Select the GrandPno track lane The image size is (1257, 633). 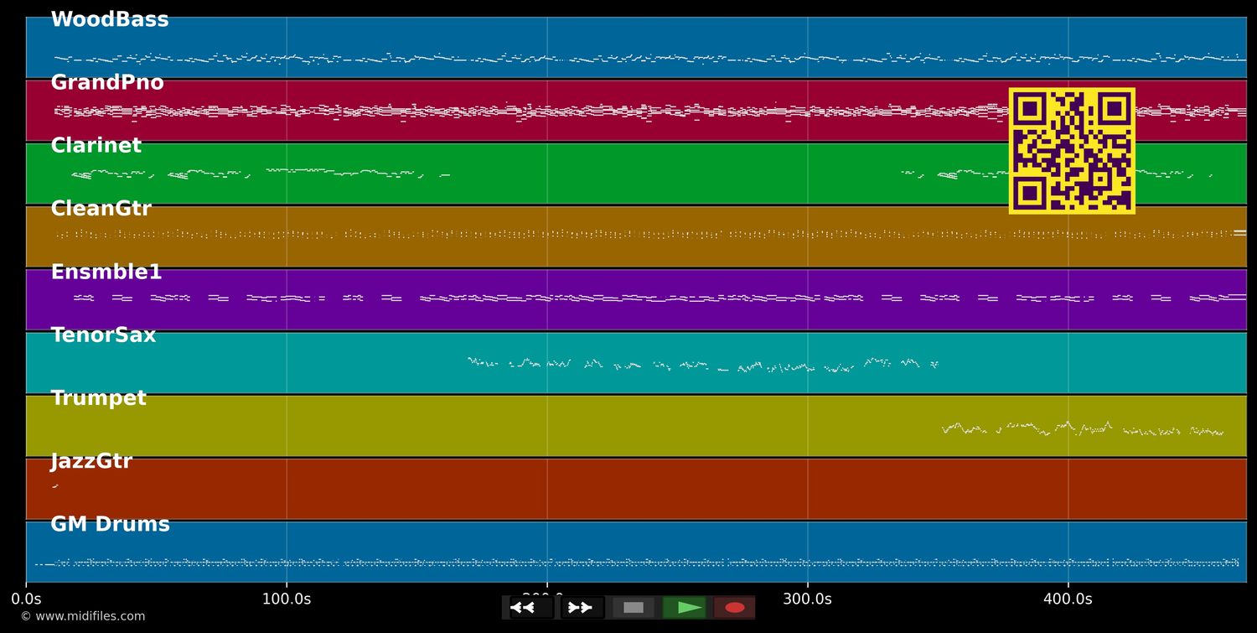[x=106, y=82]
